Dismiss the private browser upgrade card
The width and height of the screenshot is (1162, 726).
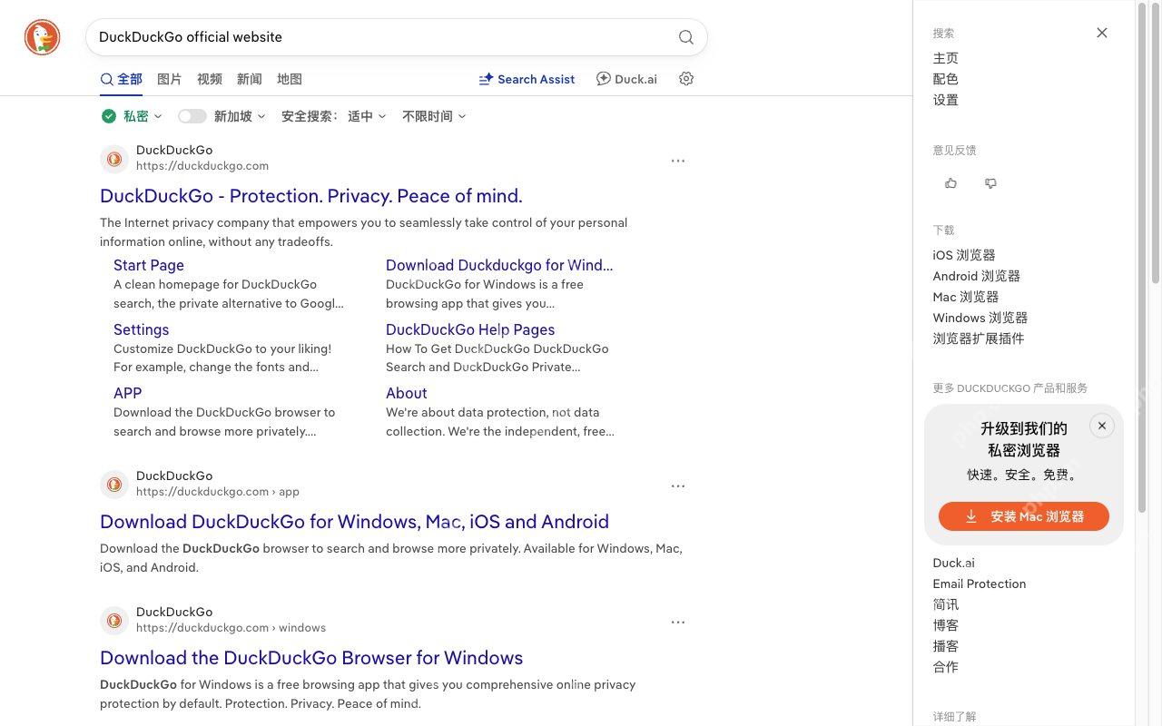coord(1101,426)
